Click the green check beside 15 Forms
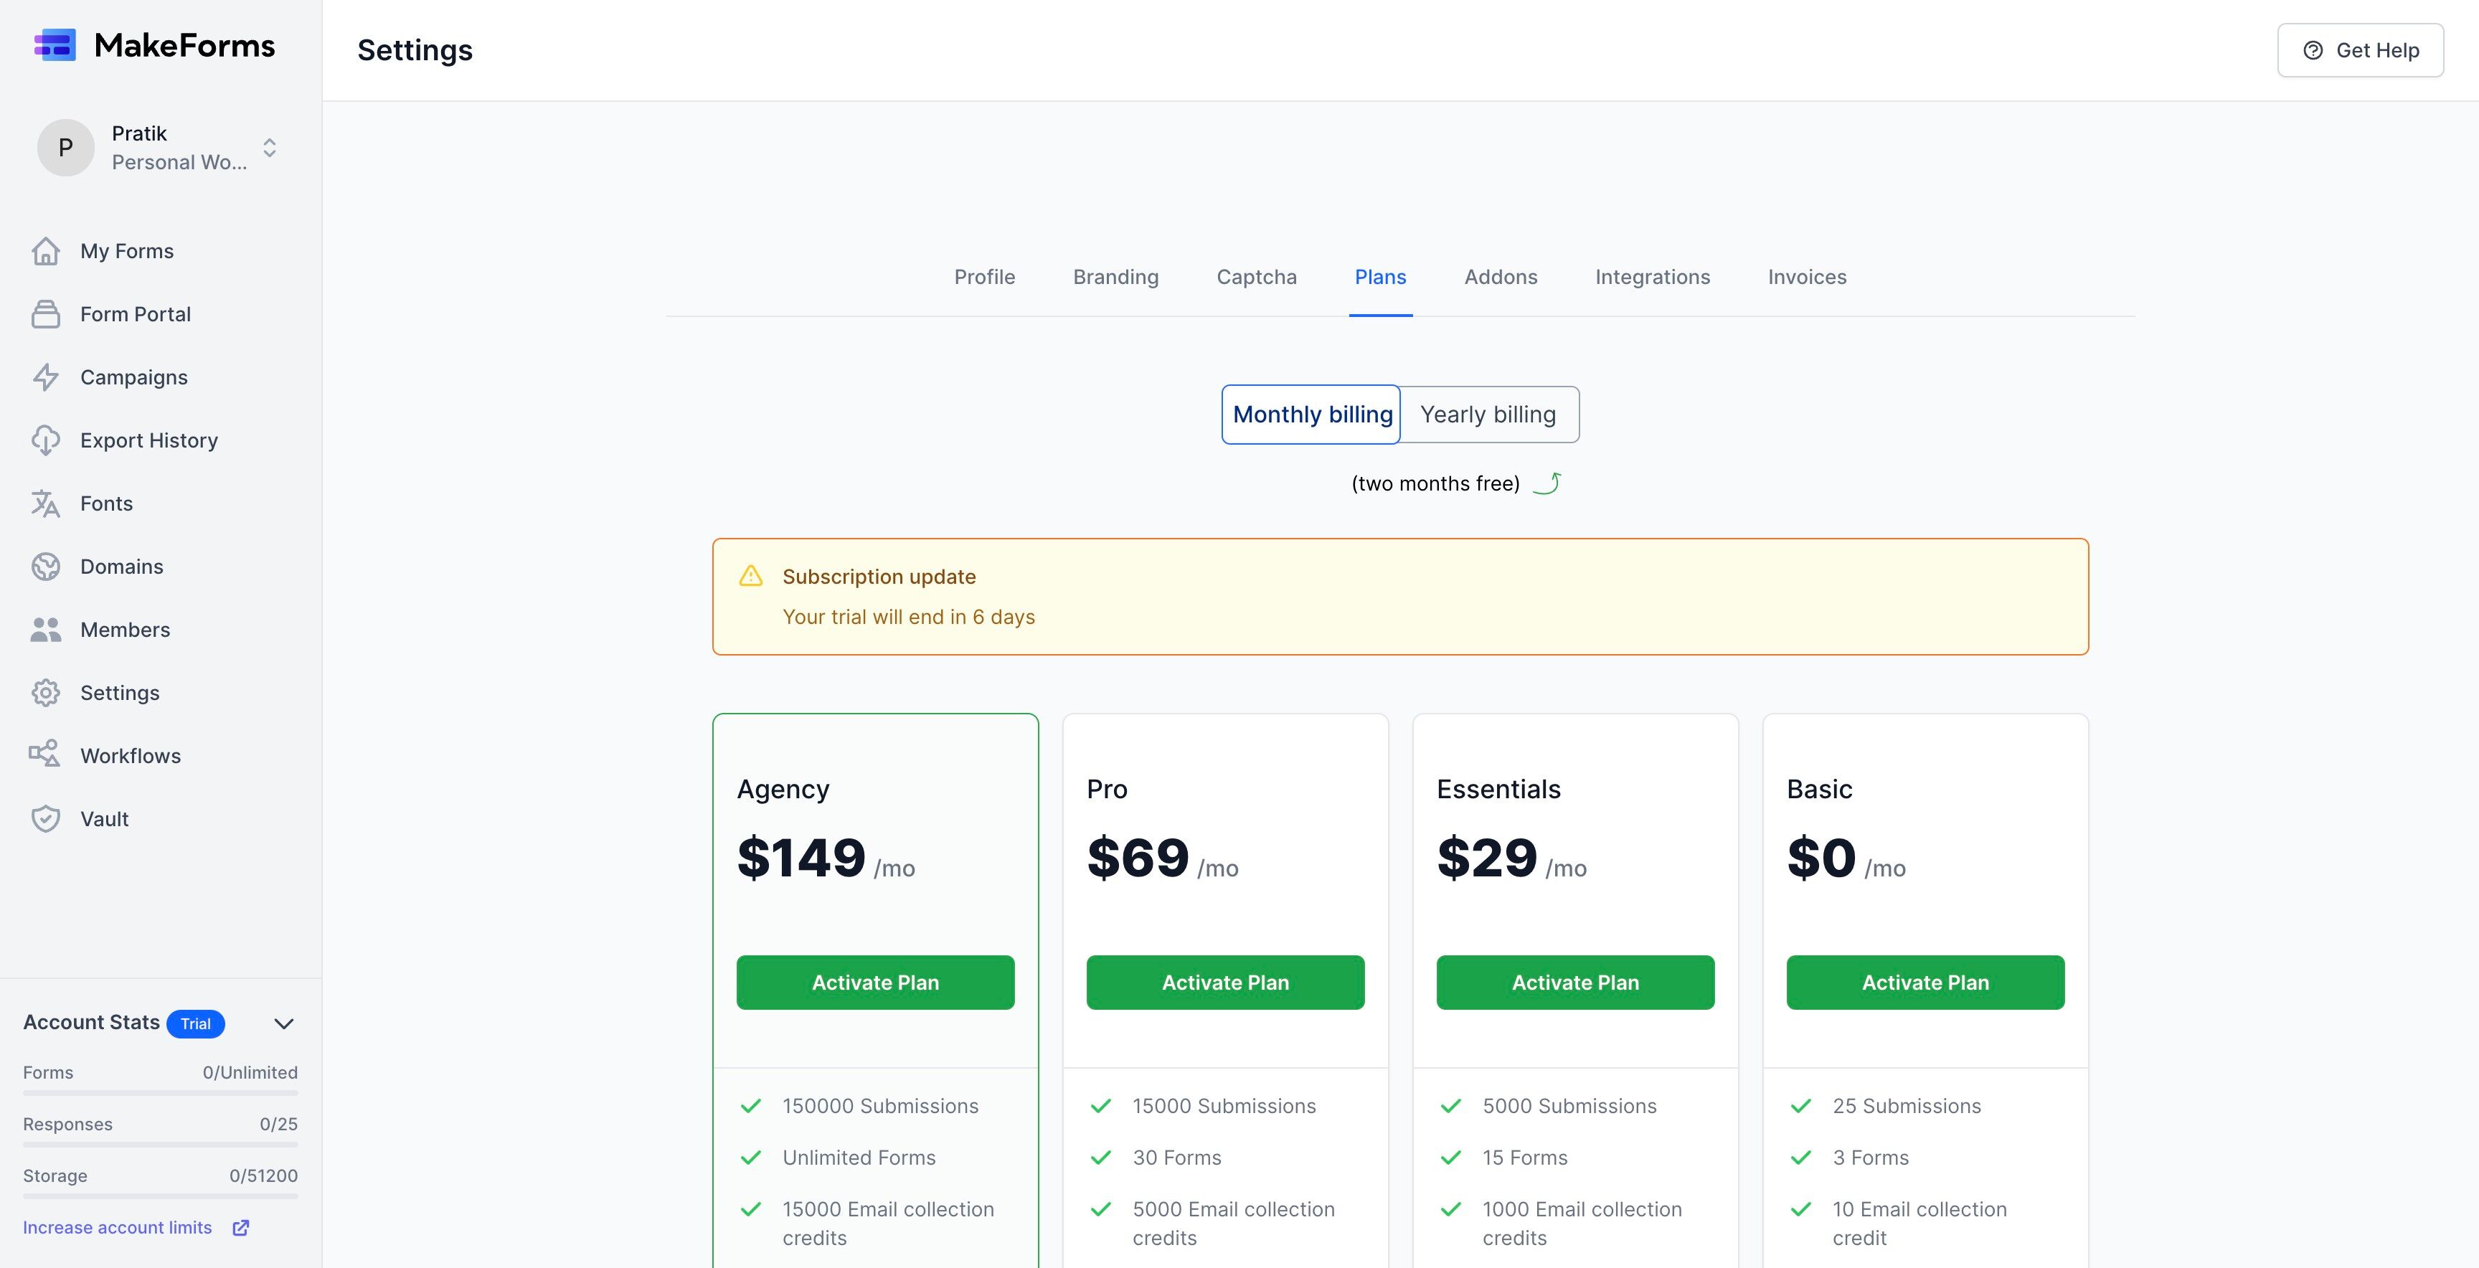Image resolution: width=2479 pixels, height=1268 pixels. click(x=1450, y=1158)
